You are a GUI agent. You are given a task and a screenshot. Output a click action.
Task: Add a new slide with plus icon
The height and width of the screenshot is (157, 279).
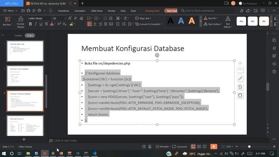[x=24, y=140]
